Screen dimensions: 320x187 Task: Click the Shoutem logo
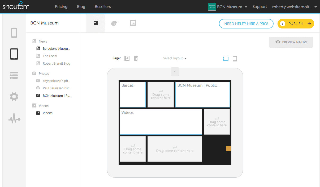click(x=16, y=5)
